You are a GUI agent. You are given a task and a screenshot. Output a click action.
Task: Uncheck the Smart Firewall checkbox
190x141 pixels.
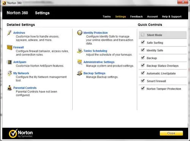[x=143, y=81]
